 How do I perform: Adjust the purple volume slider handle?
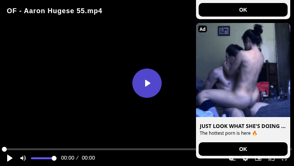pyautogui.click(x=54, y=158)
